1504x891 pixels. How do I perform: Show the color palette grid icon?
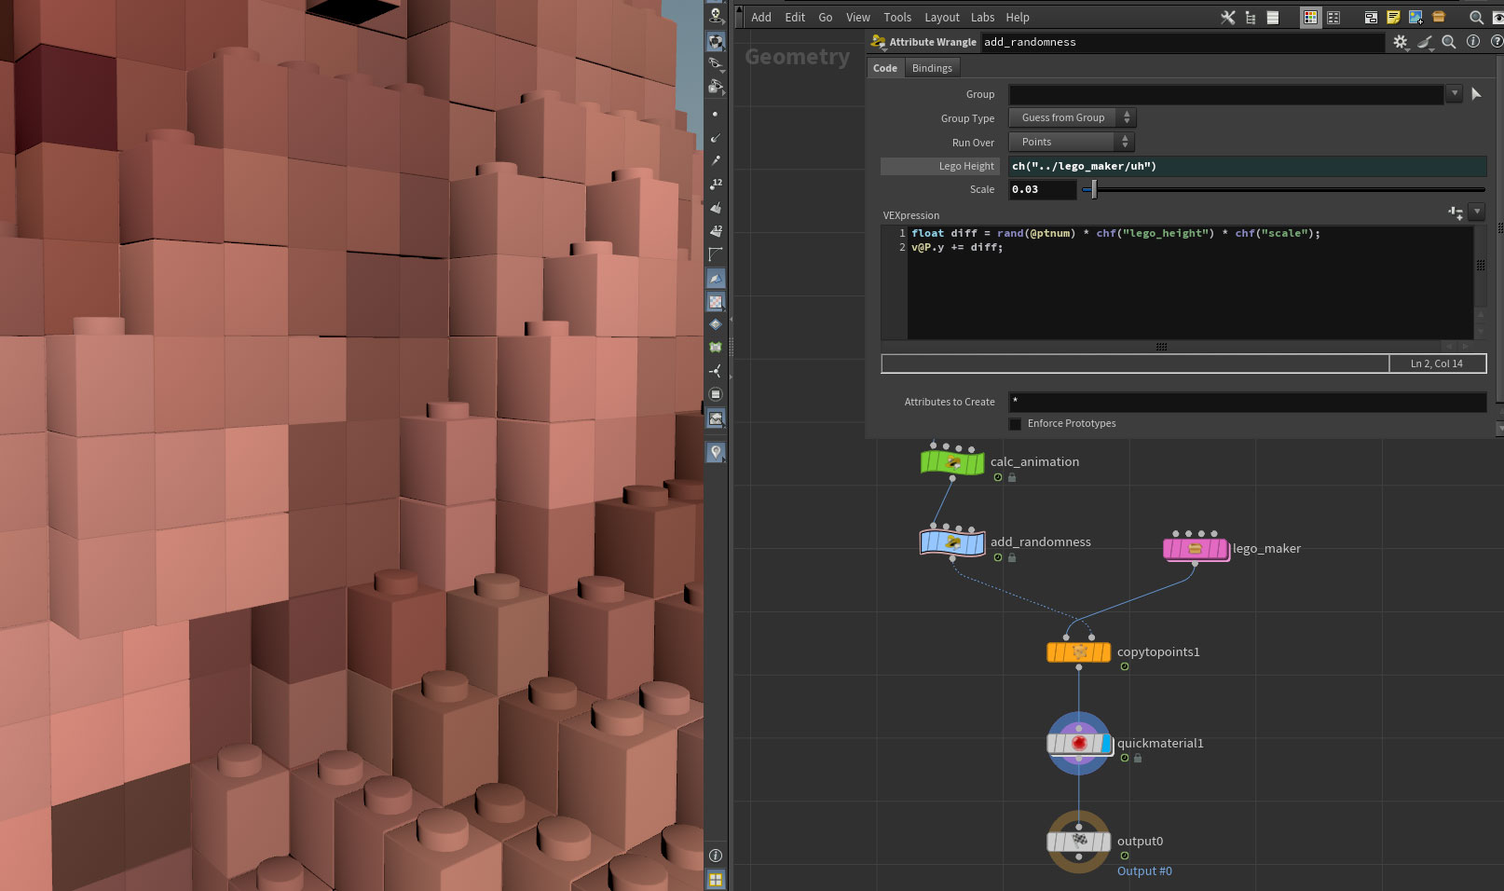(1310, 17)
